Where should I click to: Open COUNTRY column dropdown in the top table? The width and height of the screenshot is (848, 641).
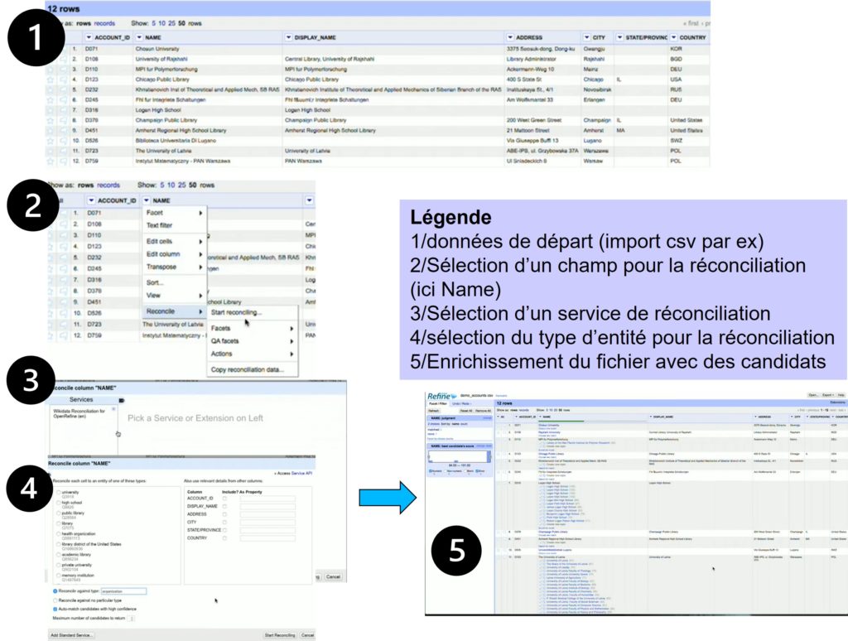click(x=674, y=37)
